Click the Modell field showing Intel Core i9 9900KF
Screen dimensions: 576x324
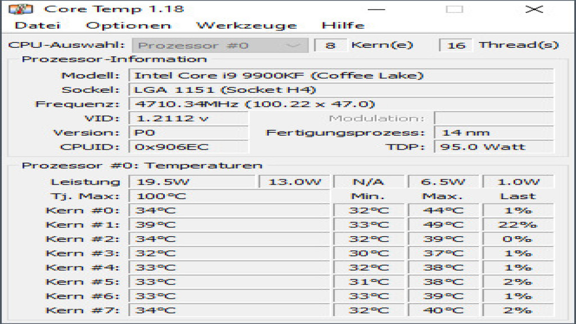click(281, 75)
